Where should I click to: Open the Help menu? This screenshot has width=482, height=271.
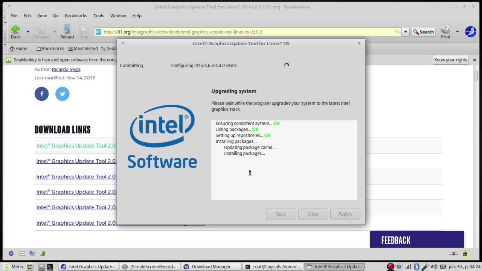tap(137, 16)
